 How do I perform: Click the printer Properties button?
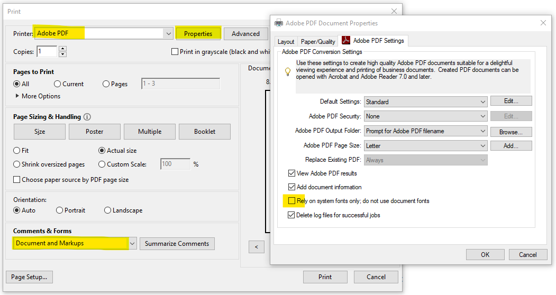click(198, 34)
